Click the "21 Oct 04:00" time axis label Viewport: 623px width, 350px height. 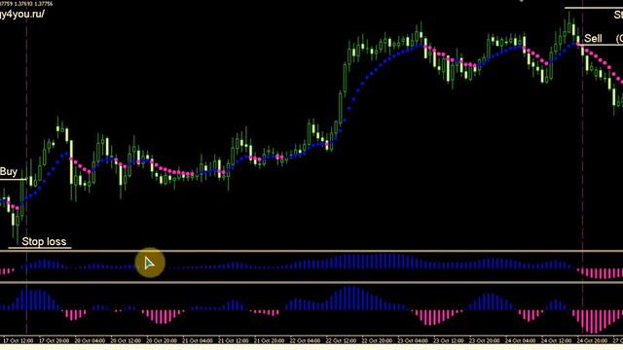(198, 340)
